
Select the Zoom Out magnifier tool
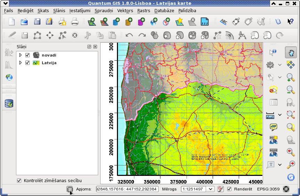coord(291,90)
